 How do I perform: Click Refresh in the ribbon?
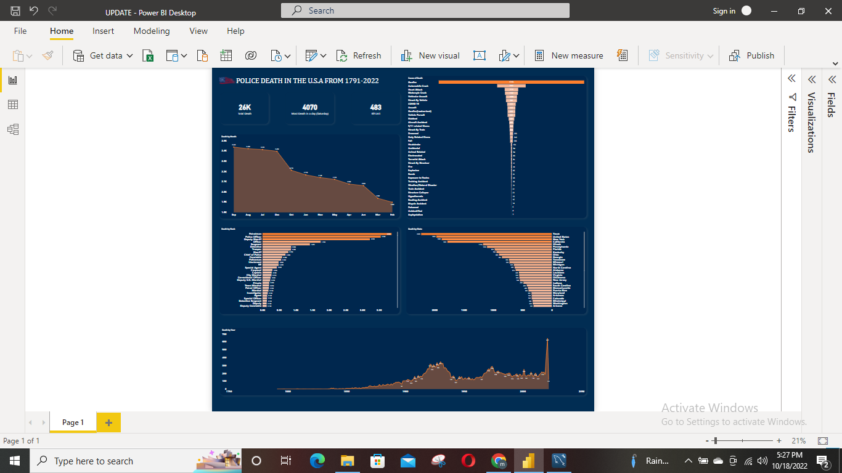tap(359, 55)
